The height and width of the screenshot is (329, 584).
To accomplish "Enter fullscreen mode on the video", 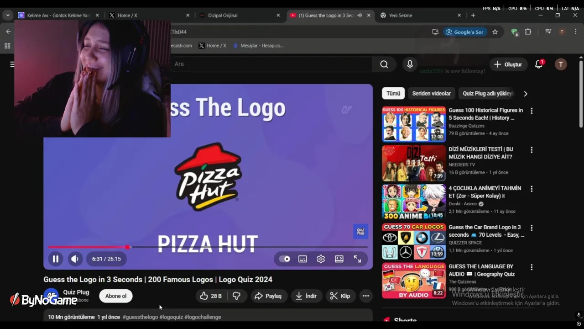I will [357, 259].
